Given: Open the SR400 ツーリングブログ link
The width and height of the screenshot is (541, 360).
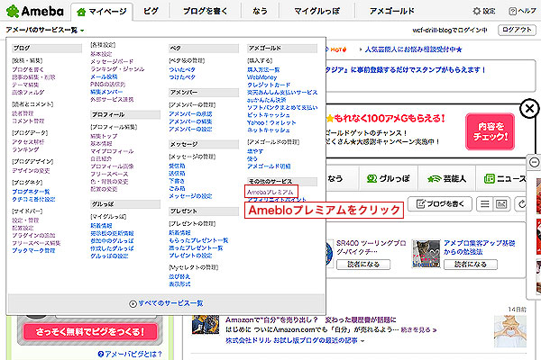Looking at the screenshot, I should point(371,247).
